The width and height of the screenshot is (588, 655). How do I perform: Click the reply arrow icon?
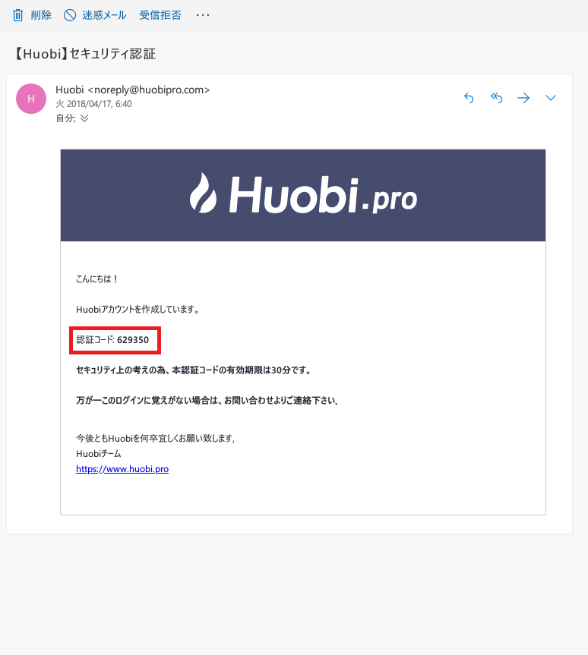click(x=469, y=98)
